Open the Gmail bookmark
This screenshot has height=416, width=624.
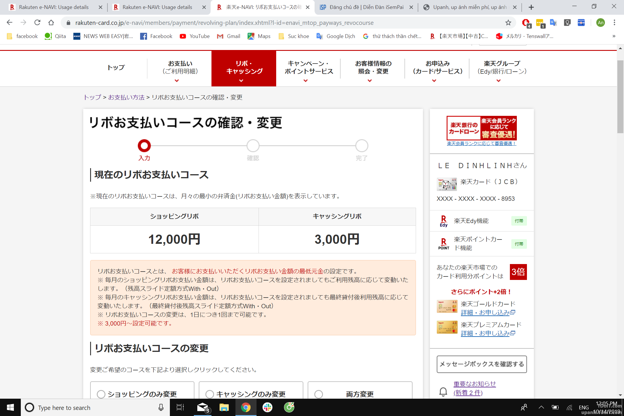click(229, 36)
